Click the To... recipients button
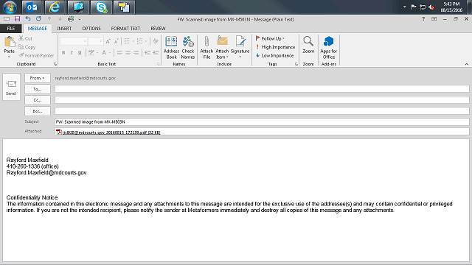This screenshot has height=265, width=472. [x=38, y=89]
